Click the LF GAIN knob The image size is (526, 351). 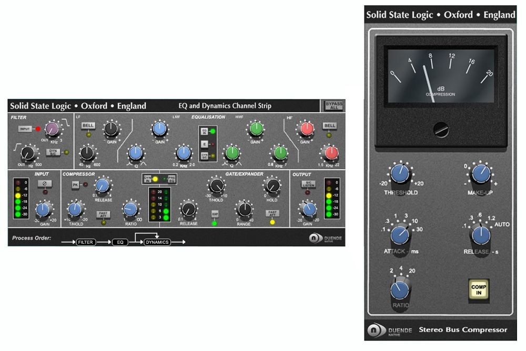point(112,128)
